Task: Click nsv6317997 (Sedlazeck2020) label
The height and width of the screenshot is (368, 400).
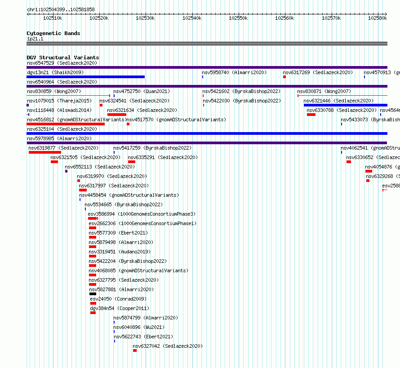Action: tap(114, 186)
